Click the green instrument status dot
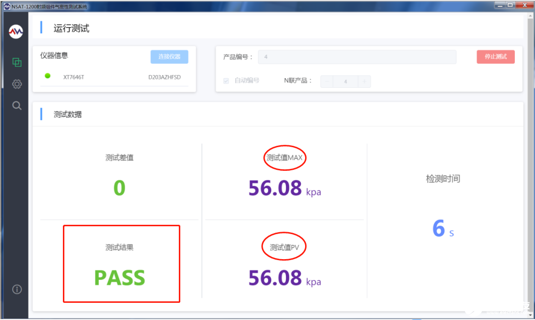The image size is (535, 320). (48, 76)
